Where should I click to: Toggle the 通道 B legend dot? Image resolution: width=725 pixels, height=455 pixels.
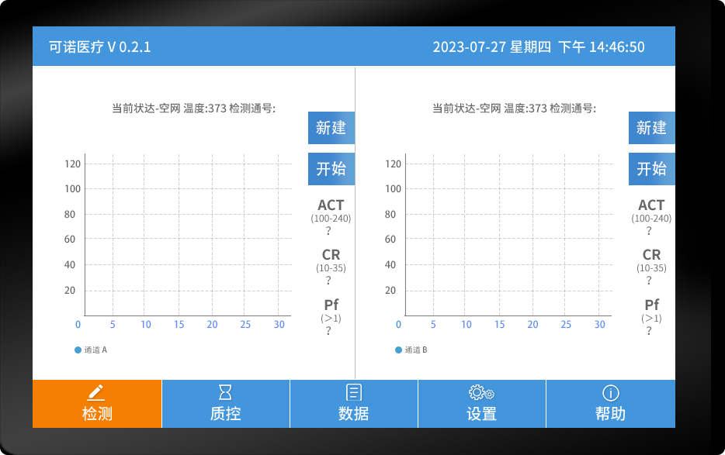point(398,350)
